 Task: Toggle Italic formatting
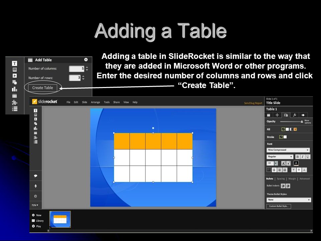point(302,157)
